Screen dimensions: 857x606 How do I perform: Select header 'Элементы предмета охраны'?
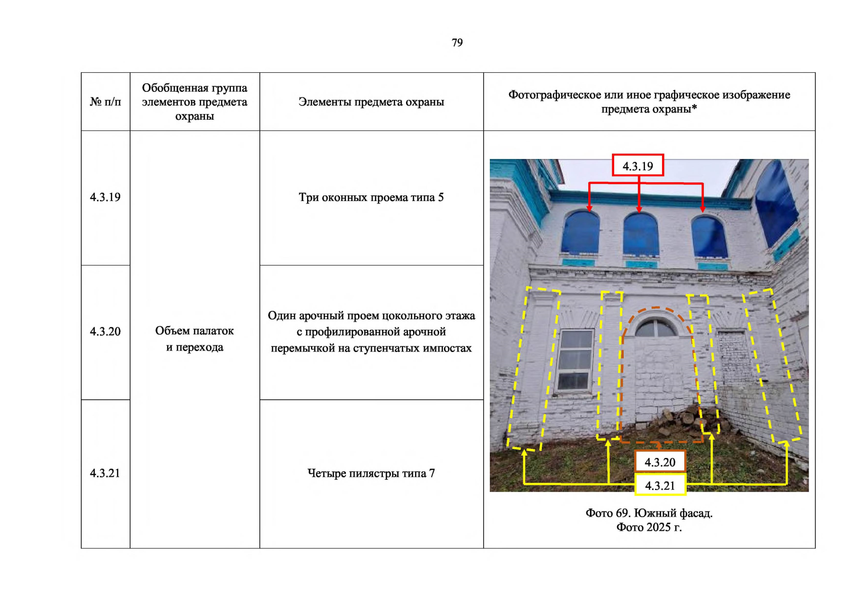point(371,102)
